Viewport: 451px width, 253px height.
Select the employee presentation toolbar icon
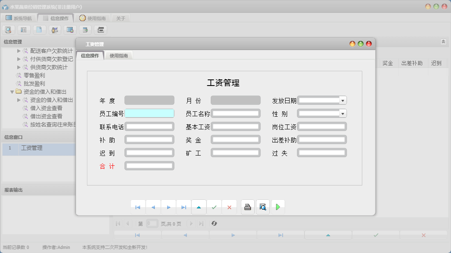pos(54,29)
